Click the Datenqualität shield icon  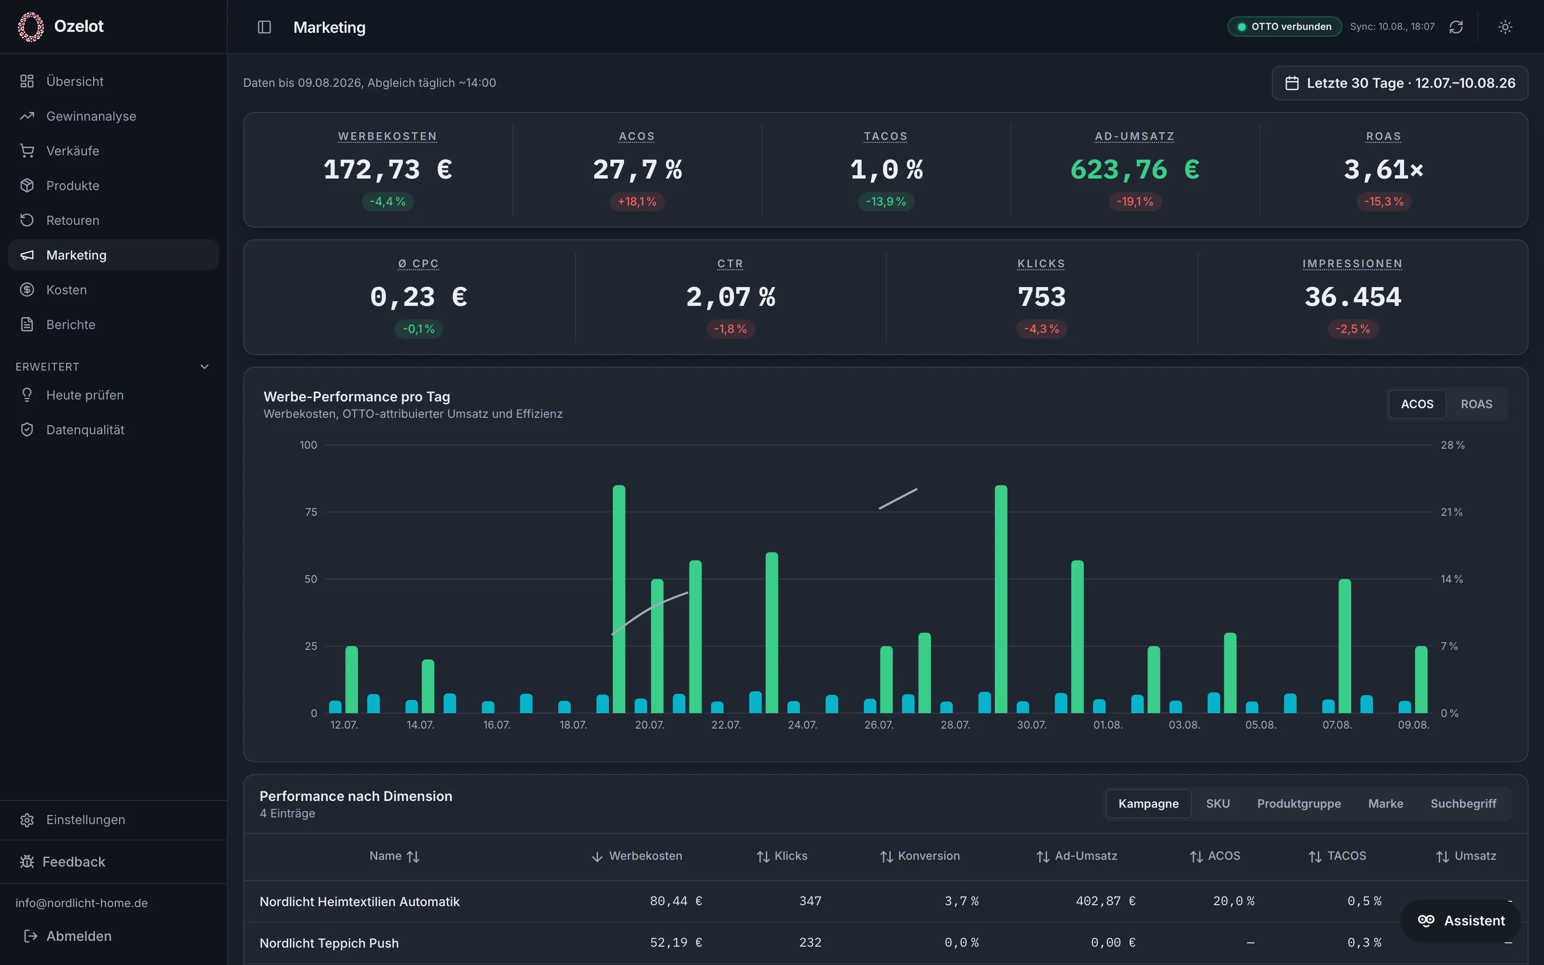[x=27, y=429]
